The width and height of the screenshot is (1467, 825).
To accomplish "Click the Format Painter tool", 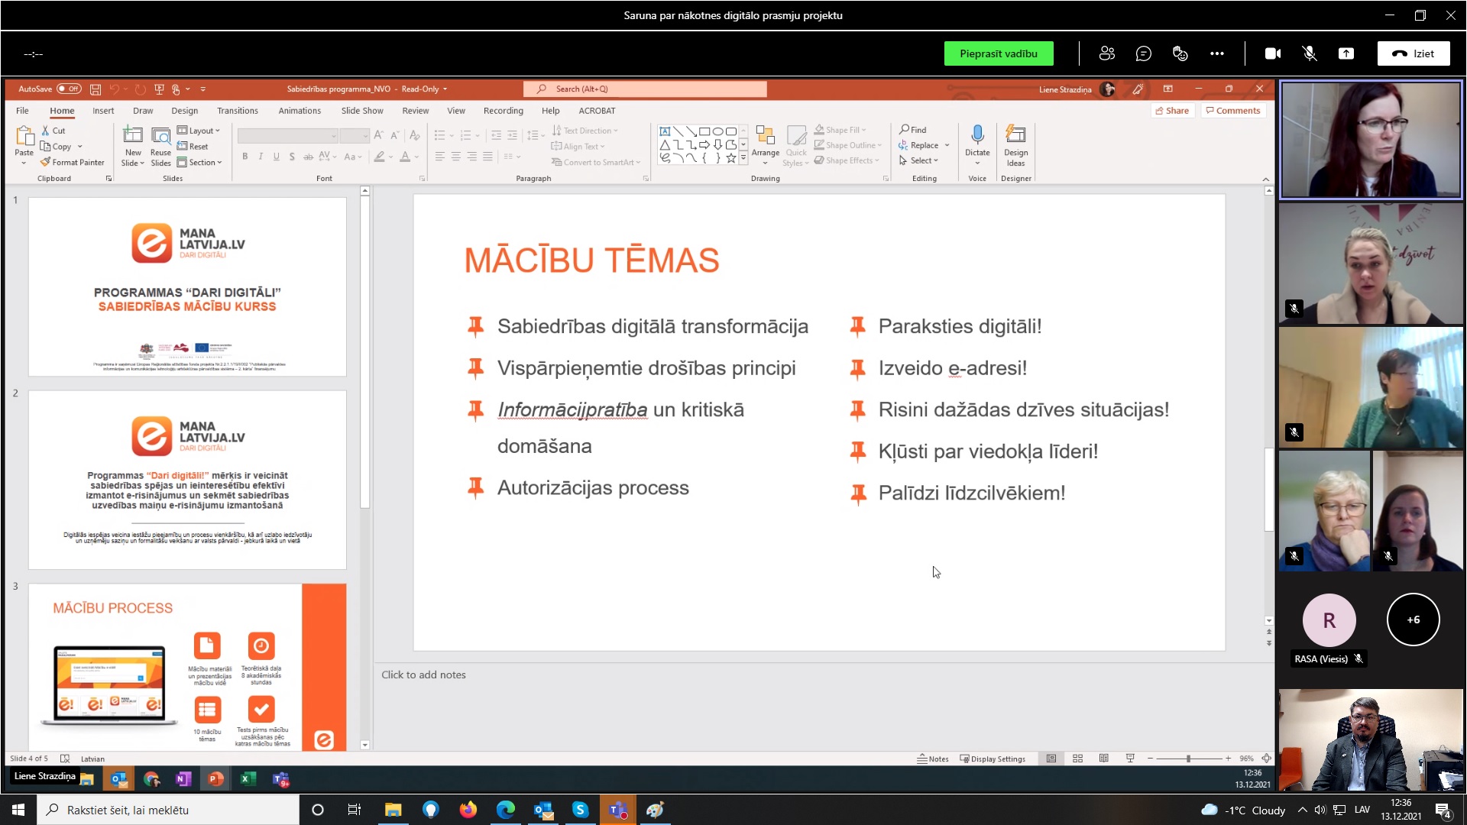I will click(x=73, y=162).
